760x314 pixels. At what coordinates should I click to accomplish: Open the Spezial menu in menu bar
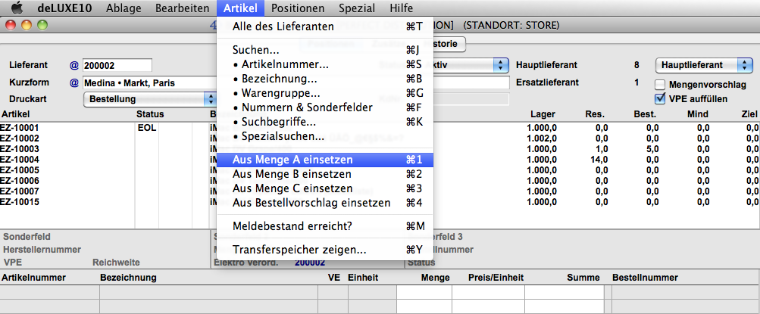(356, 8)
